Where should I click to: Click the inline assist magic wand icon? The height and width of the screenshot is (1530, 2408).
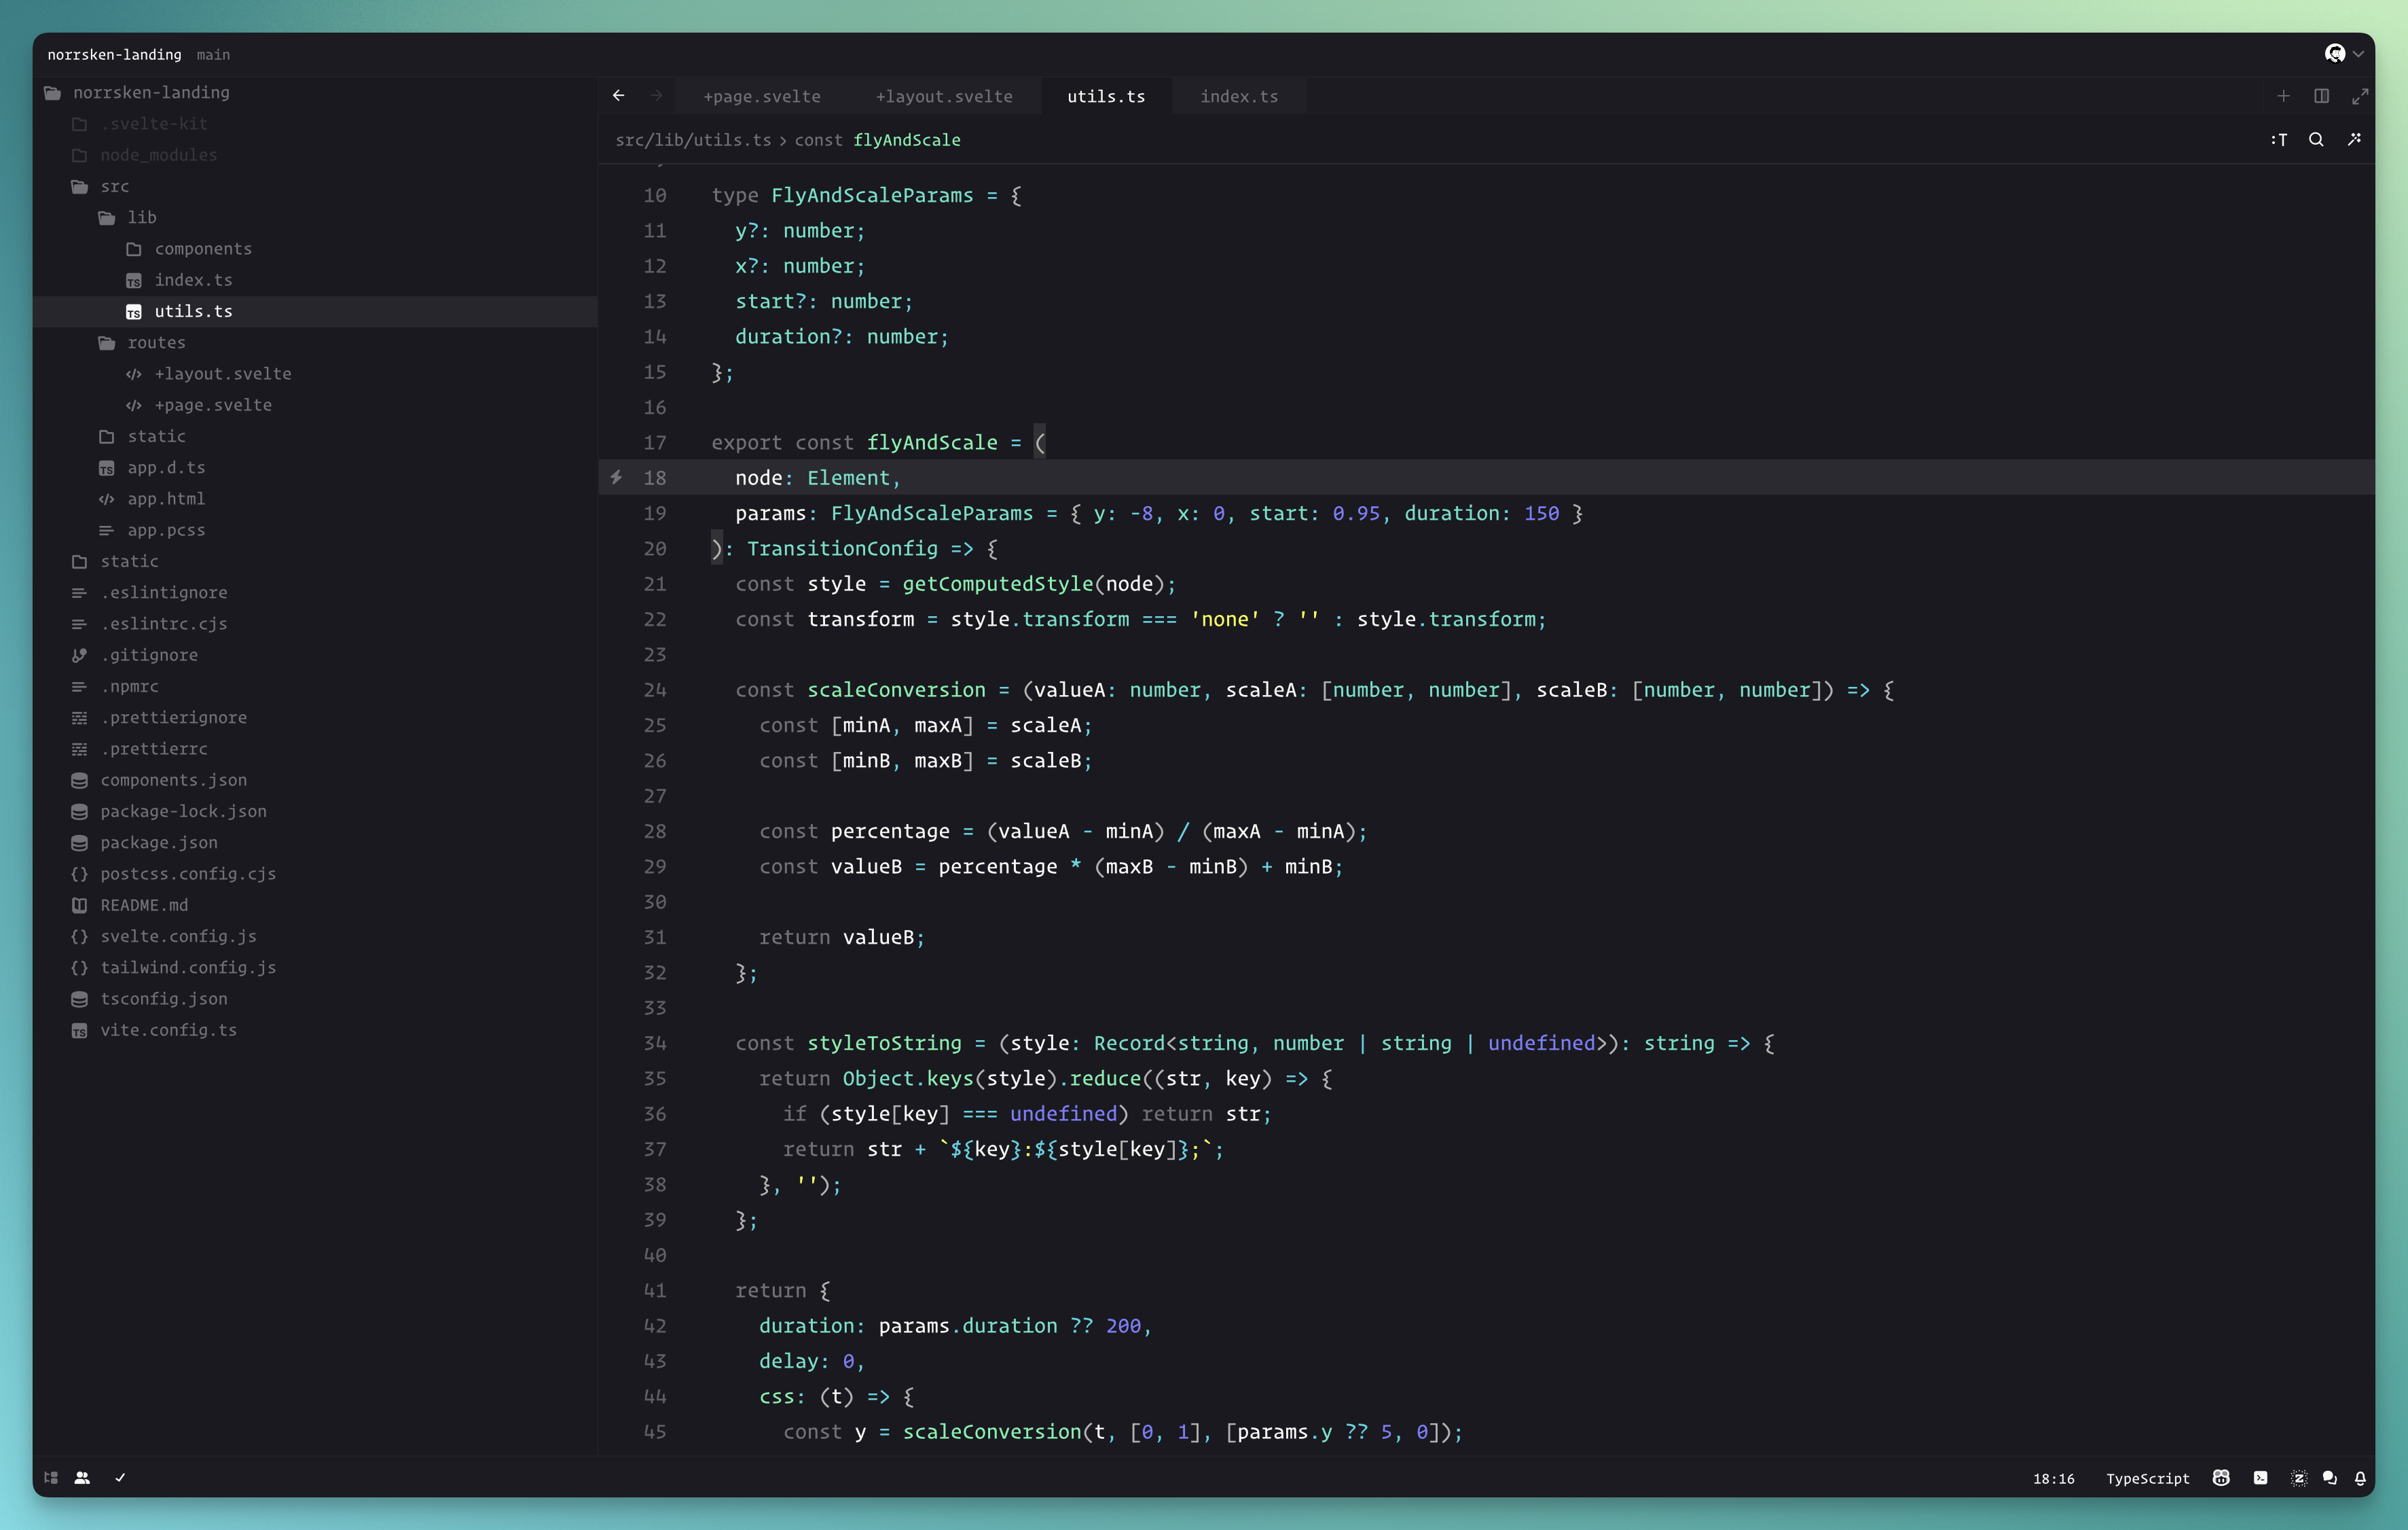click(x=2354, y=139)
